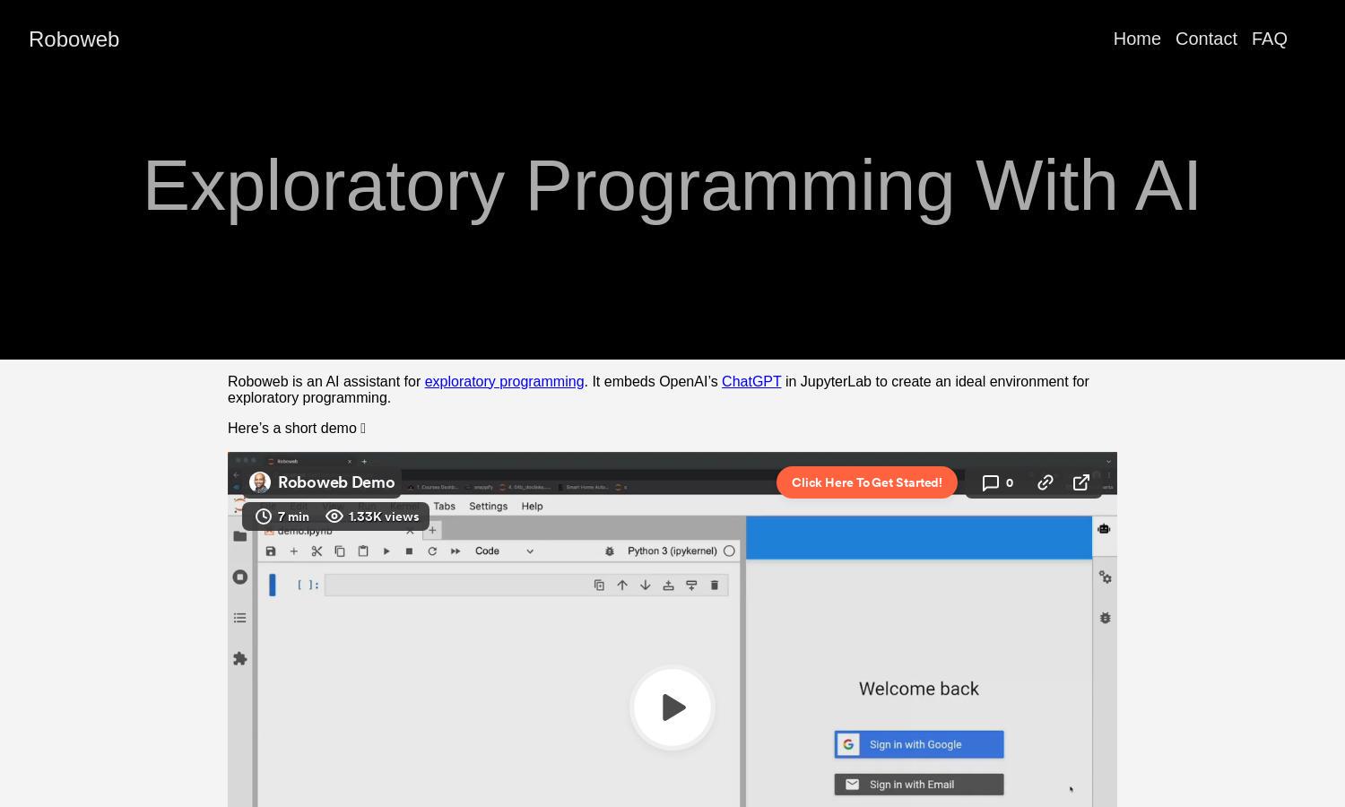Click the Run cell play icon in toolbar
1345x807 pixels.
386,551
